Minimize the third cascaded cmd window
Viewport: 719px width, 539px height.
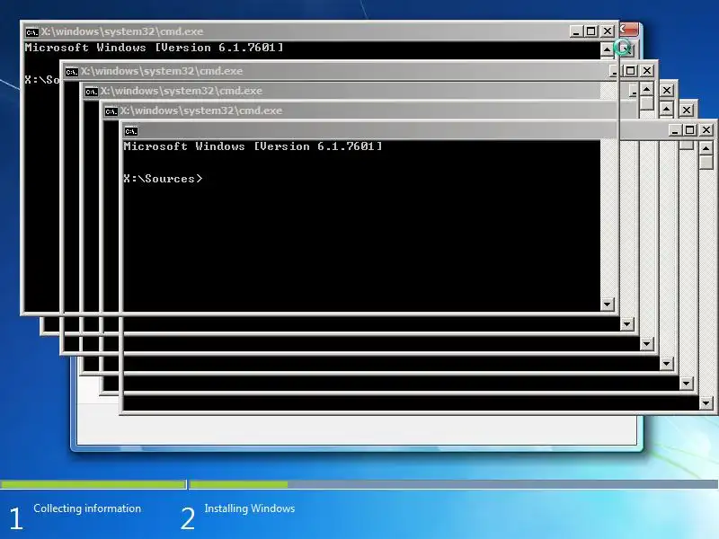[634, 91]
